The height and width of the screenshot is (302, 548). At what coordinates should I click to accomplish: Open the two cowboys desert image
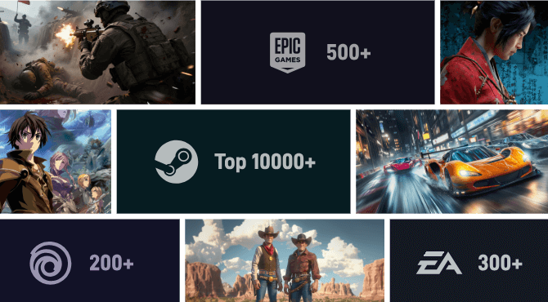pyautogui.click(x=285, y=260)
